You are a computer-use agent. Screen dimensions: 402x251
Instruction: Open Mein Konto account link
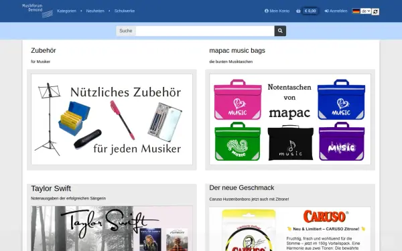pyautogui.click(x=277, y=11)
